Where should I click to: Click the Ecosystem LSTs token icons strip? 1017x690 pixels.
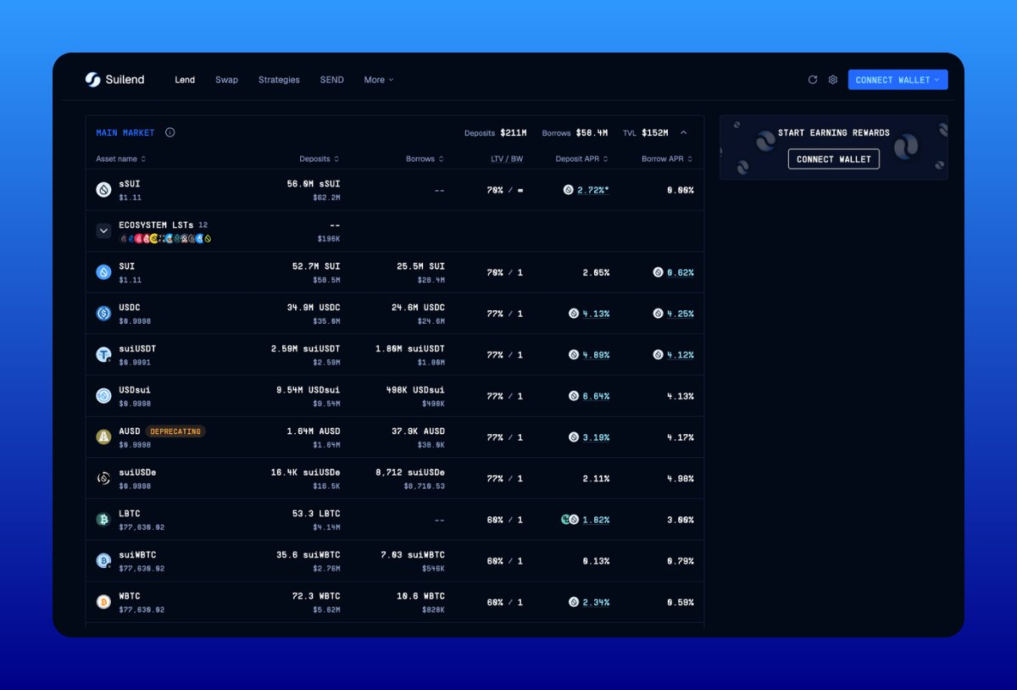(165, 238)
